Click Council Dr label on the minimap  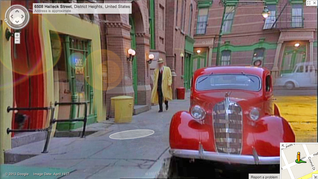click(312, 163)
